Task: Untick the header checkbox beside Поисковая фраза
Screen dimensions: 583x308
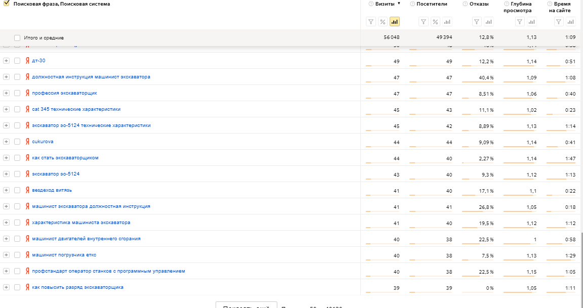Action: (x=7, y=3)
